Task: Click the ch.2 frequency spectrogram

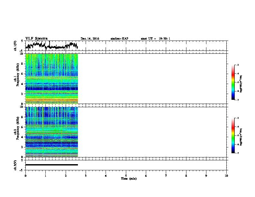Action: pyautogui.click(x=52, y=132)
